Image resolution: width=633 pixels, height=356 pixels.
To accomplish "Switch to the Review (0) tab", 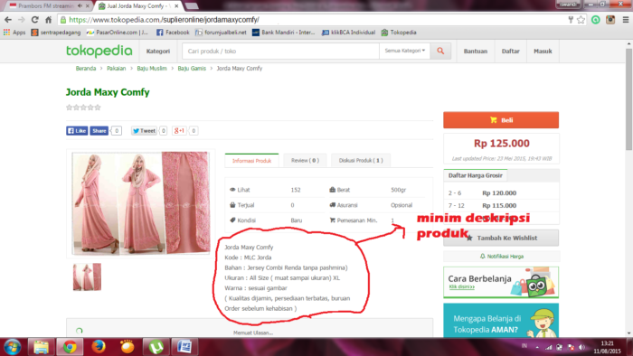I will (x=305, y=161).
